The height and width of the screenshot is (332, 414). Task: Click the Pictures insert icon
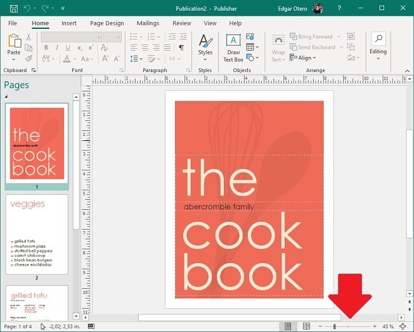coord(250,37)
